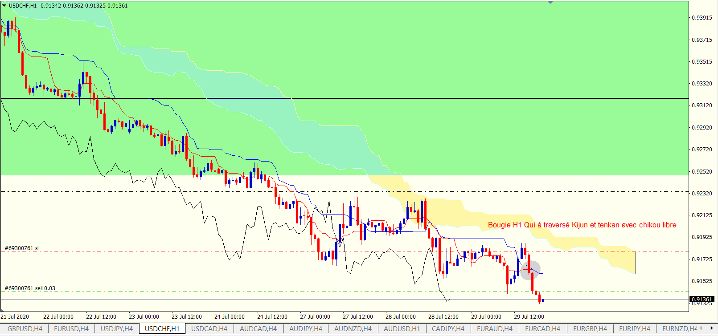Open the AUDUSD,H1 chart tab

(402, 329)
